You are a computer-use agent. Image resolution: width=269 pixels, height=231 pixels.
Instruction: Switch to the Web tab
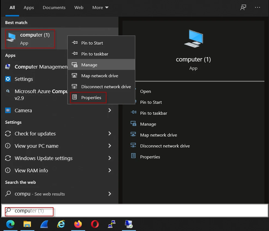coord(79,8)
